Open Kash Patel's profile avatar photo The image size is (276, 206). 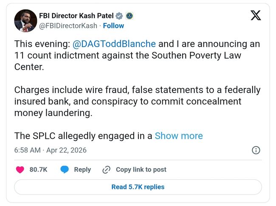click(25, 20)
